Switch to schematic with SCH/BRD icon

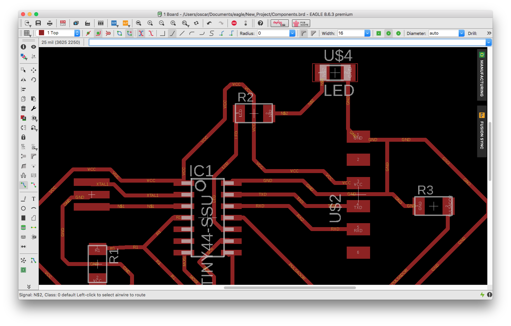[x=63, y=23]
